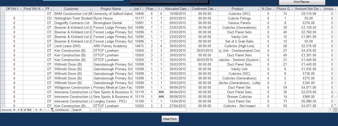
Task: Click the vertical scrollbar thumb
Action: tap(335, 95)
